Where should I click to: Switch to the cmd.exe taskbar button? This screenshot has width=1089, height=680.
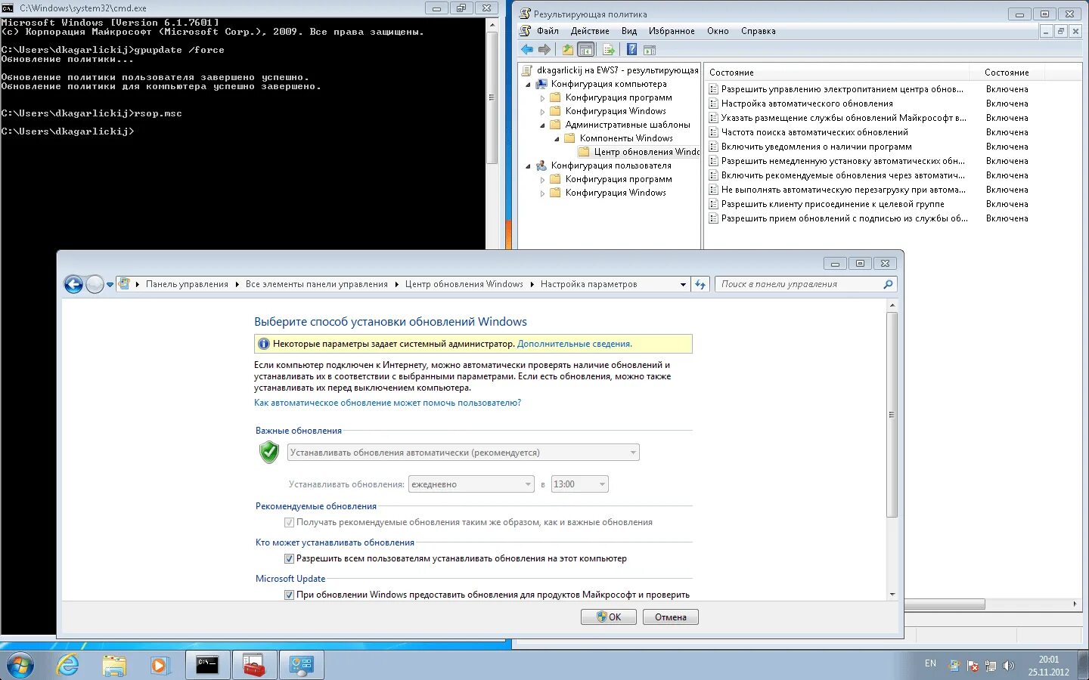[207, 665]
